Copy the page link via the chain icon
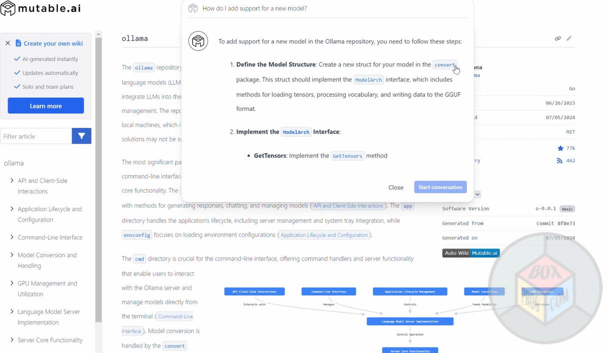 point(558,38)
